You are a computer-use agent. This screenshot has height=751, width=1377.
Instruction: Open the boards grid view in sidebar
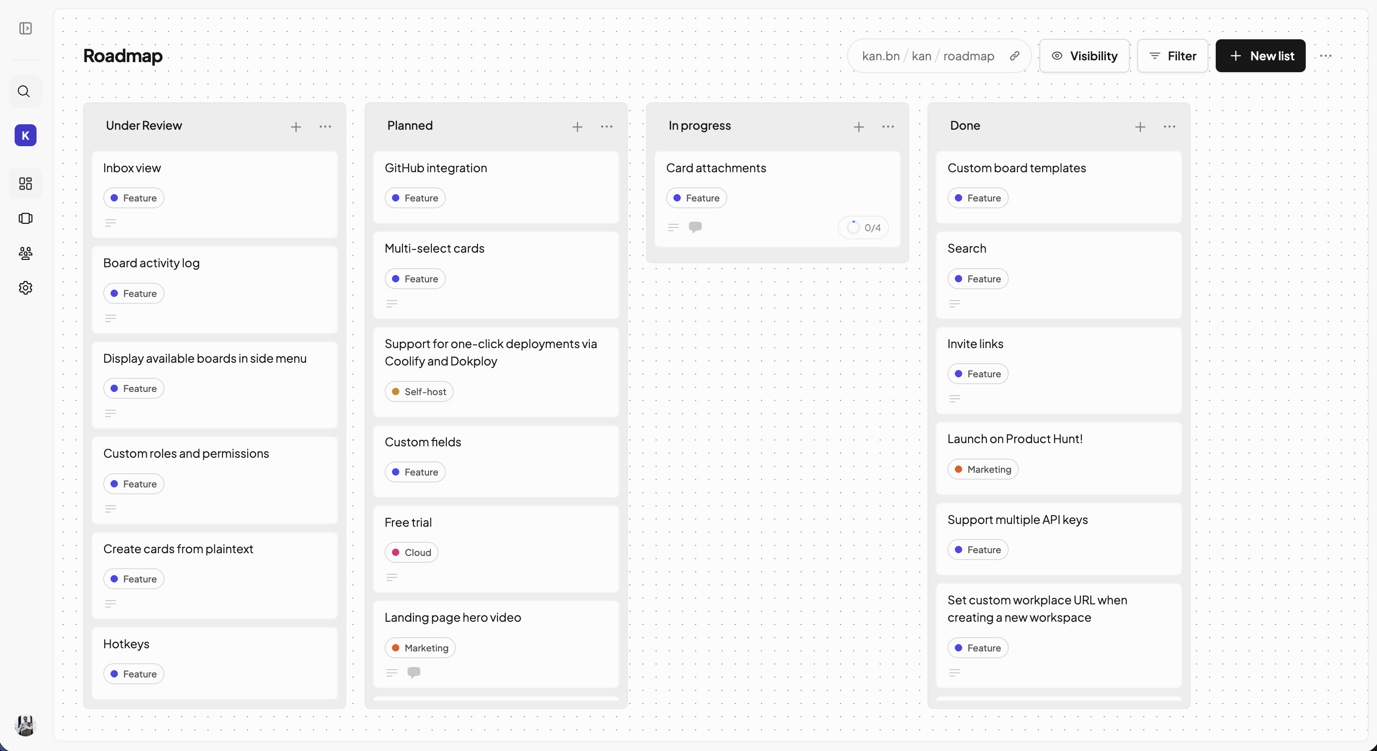(x=25, y=183)
